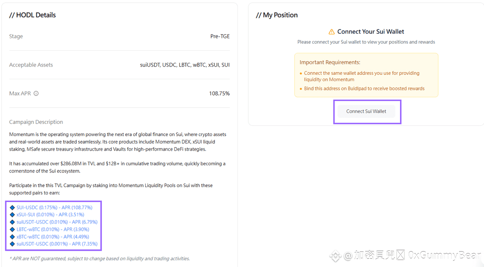484x267 pixels.
Task: Click the HODL Details section heading
Action: pos(33,15)
